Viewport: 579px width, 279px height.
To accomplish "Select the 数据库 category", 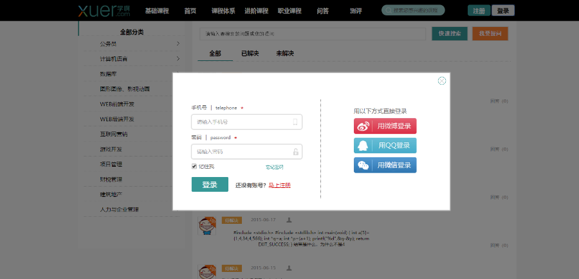I will click(108, 74).
